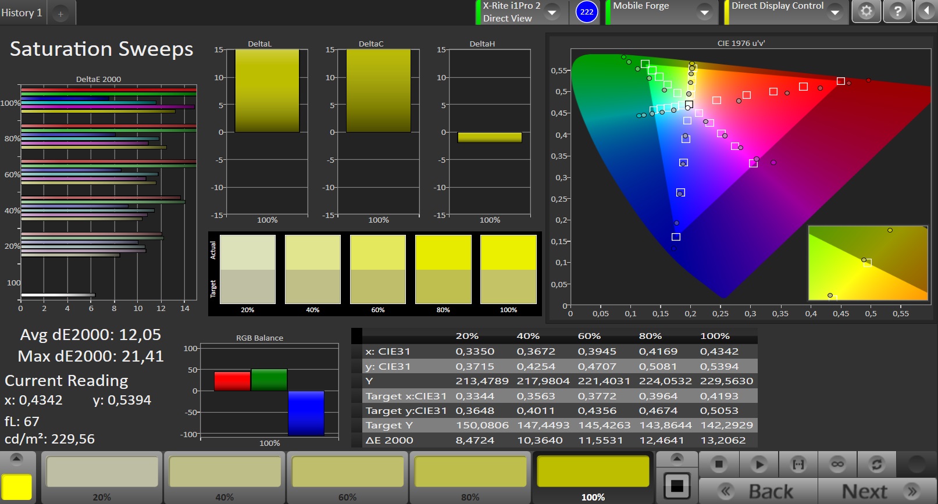938x504 pixels.
Task: Click the single read bracket icon
Action: [798, 464]
